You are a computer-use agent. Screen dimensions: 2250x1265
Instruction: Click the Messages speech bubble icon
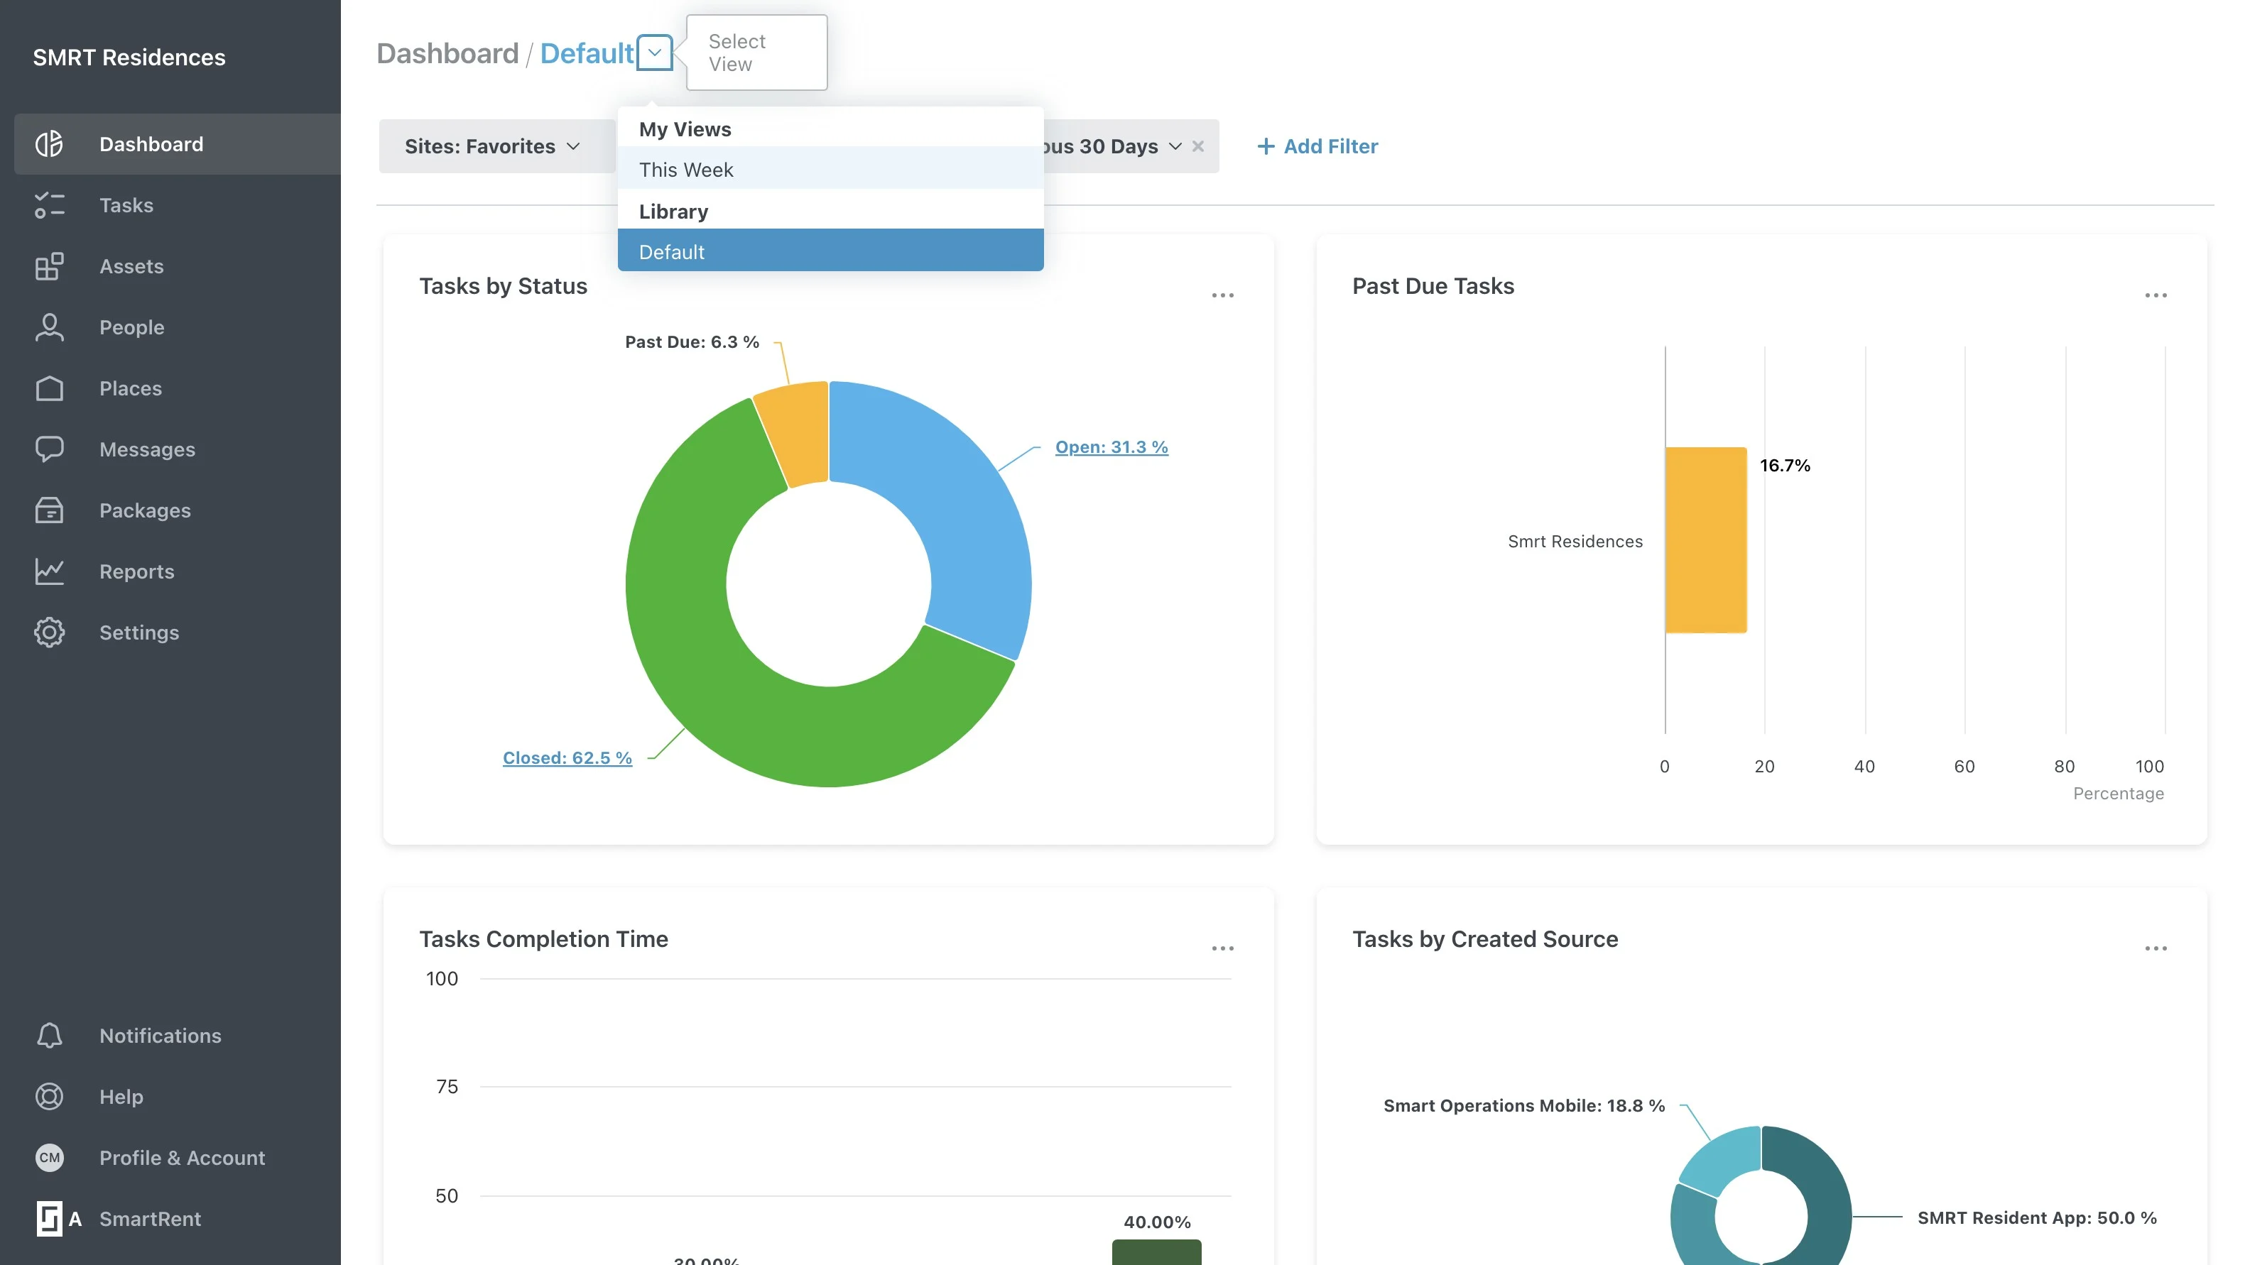coord(49,449)
